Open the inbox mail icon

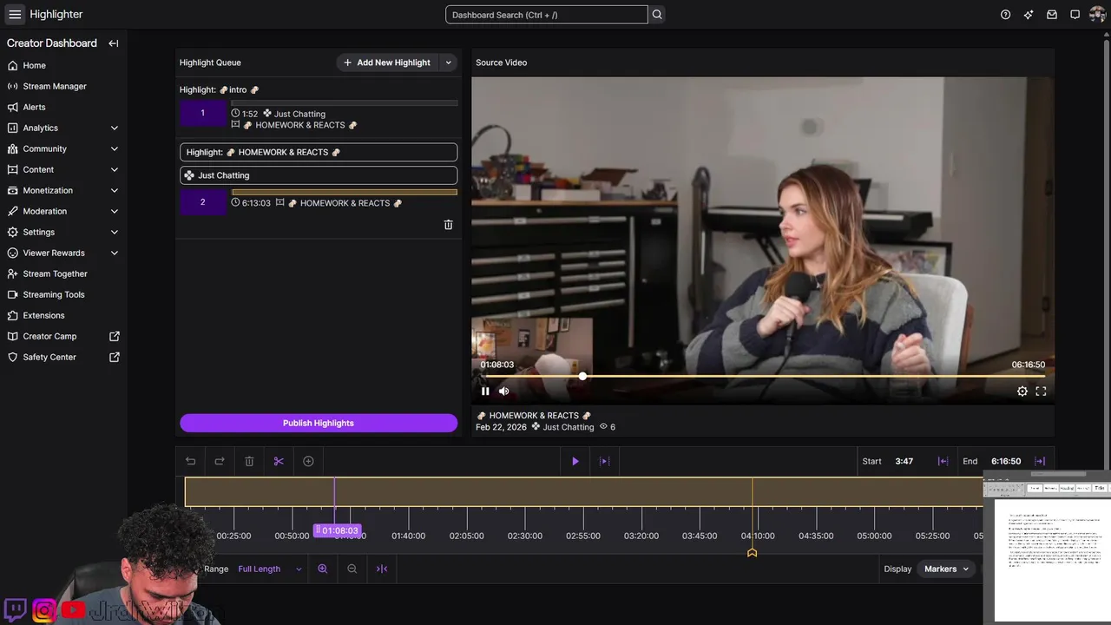[x=1052, y=15]
